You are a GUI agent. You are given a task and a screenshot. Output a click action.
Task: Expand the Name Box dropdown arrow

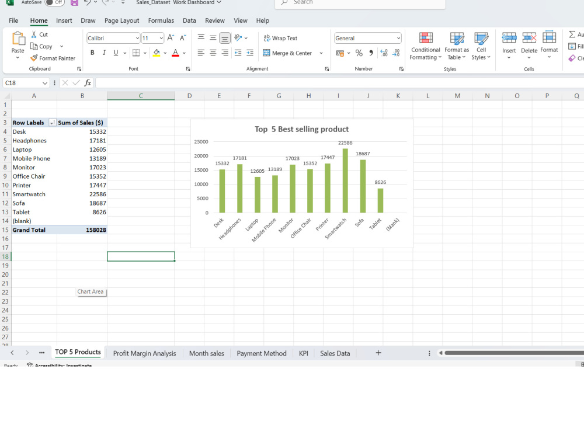(45, 83)
